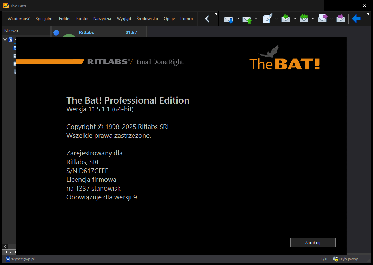Open the Specjalne menu
373x265 pixels.
44,19
